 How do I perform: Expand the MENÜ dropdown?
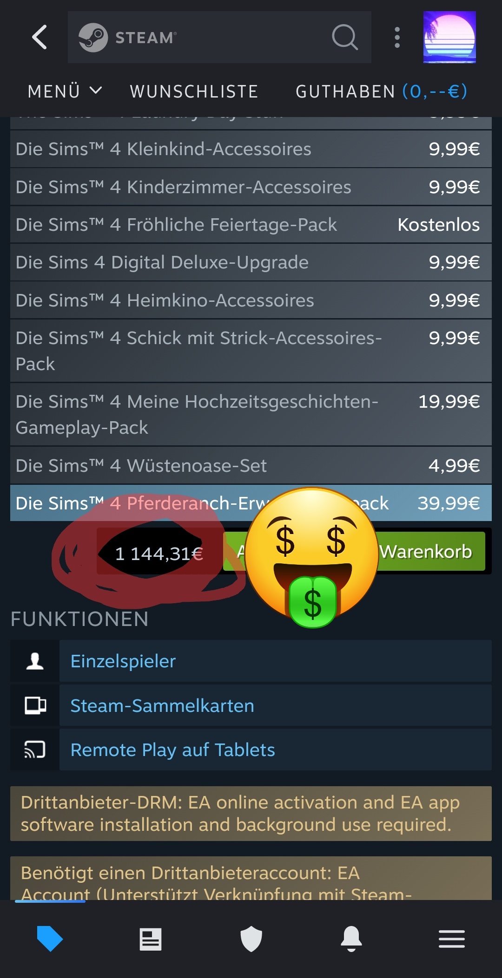[65, 91]
